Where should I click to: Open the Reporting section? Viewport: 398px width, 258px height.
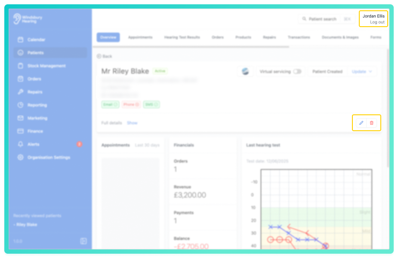click(x=50, y=105)
